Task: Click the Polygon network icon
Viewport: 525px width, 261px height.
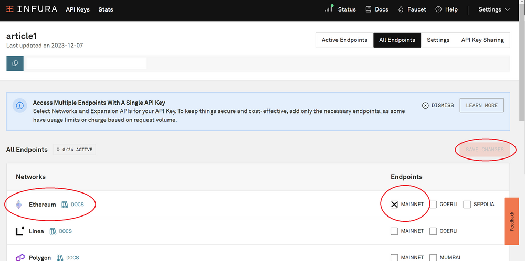Action: click(x=19, y=257)
